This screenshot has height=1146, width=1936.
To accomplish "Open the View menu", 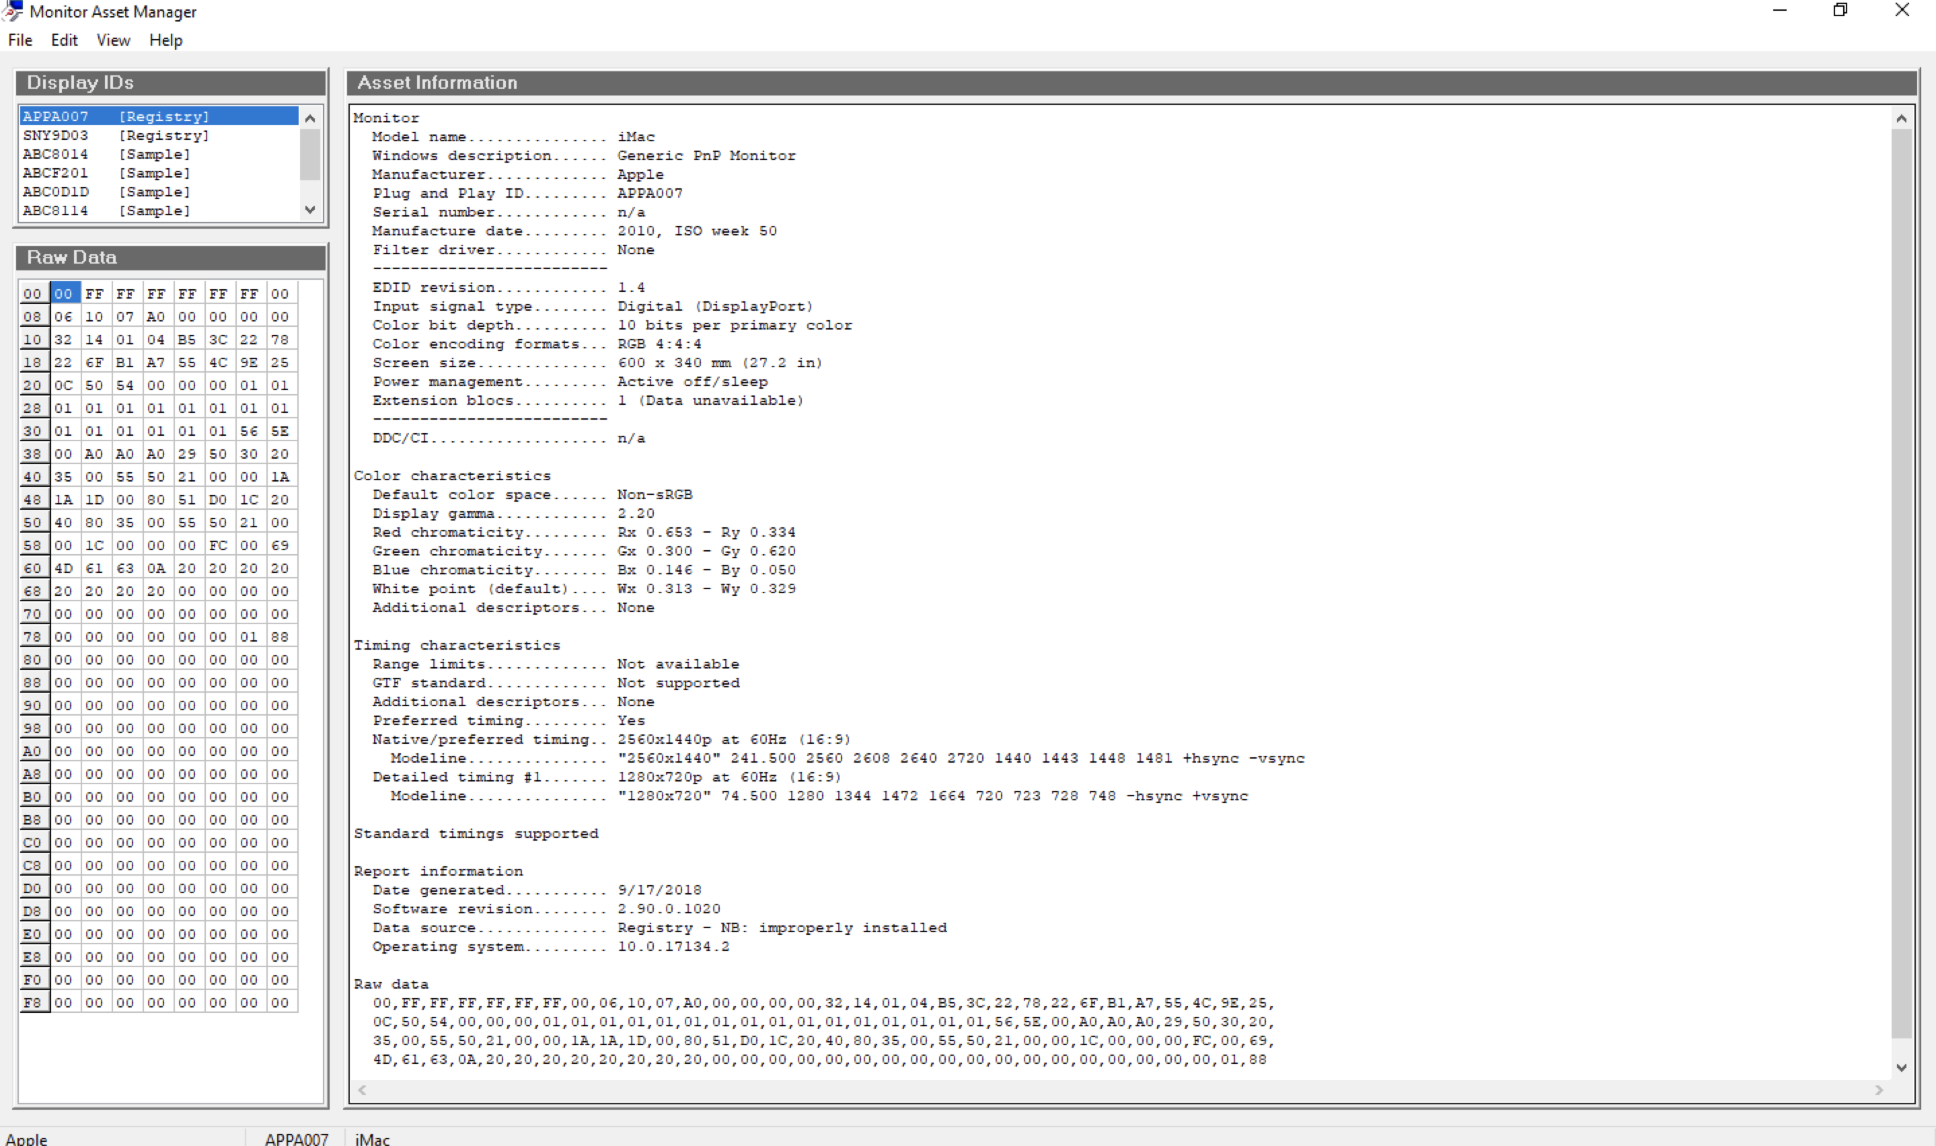I will (x=113, y=40).
